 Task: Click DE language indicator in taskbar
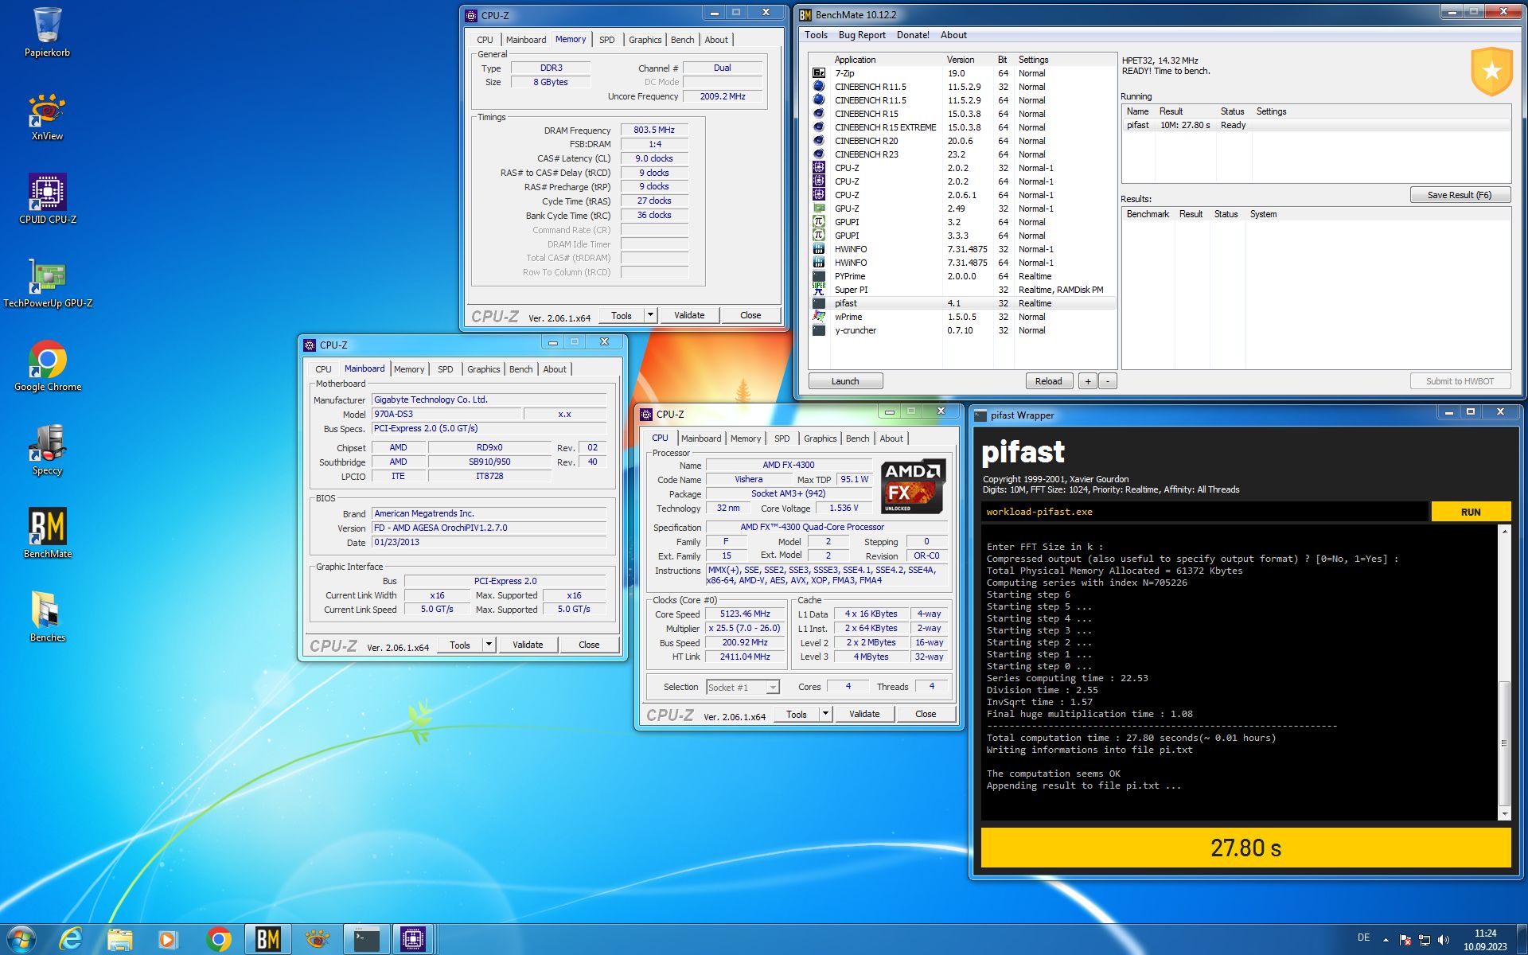point(1363,937)
